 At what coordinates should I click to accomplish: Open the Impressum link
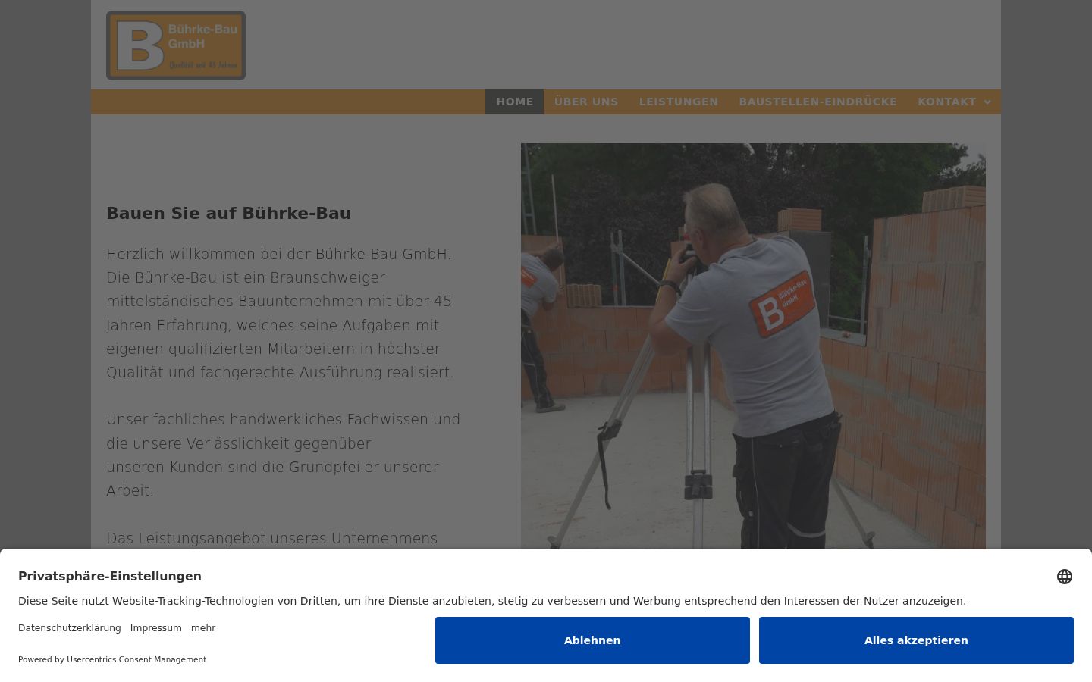(x=156, y=628)
